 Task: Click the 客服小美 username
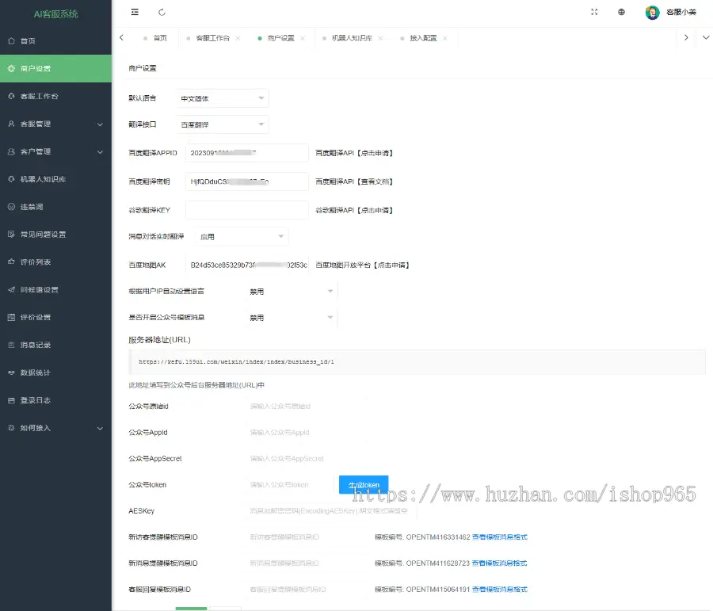681,13
